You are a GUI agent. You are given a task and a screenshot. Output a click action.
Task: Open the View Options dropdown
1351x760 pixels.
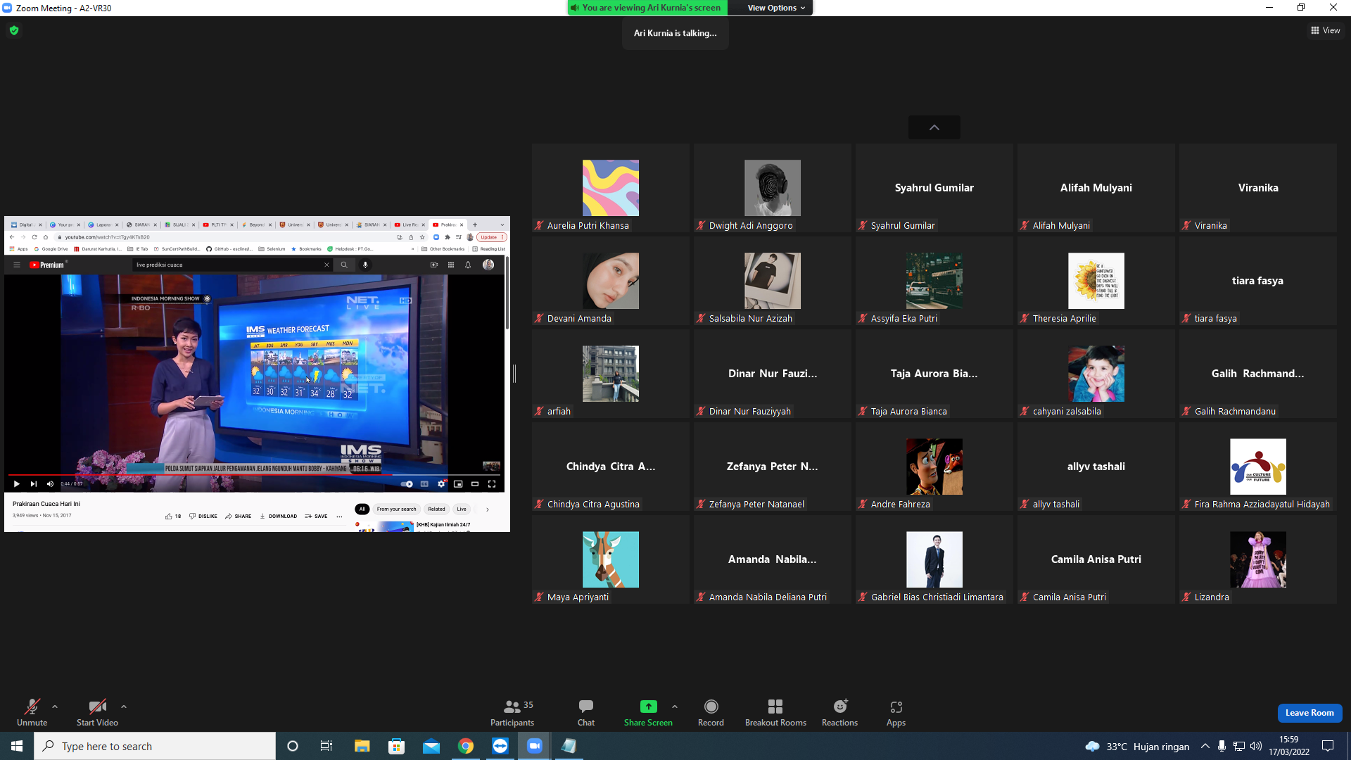tap(776, 8)
